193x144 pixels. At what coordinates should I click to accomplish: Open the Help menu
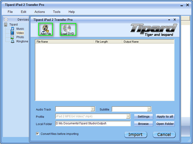pos(72,12)
